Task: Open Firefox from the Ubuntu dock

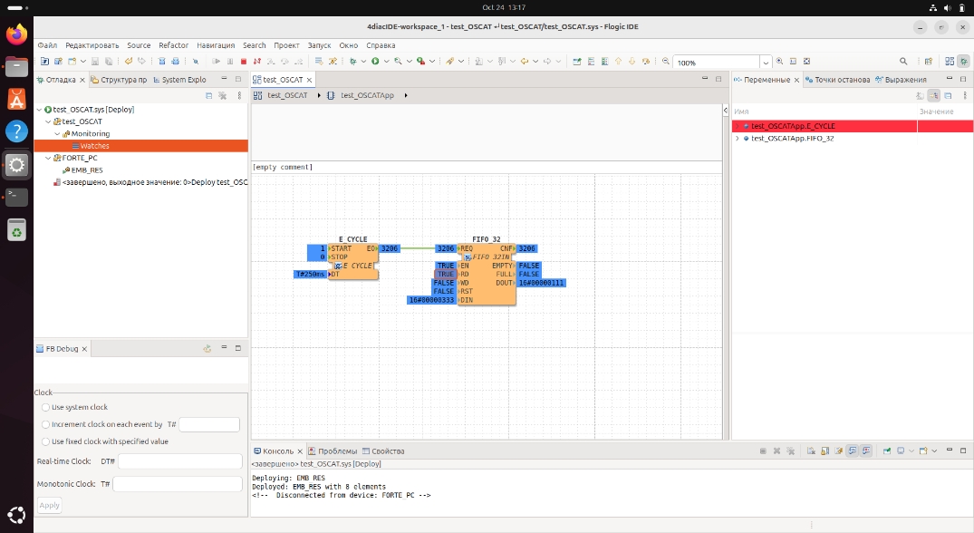Action: click(x=17, y=34)
